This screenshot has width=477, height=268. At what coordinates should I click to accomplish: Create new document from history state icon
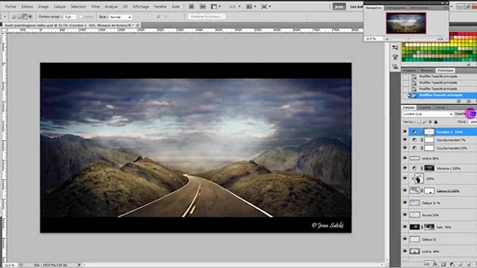[x=458, y=101]
